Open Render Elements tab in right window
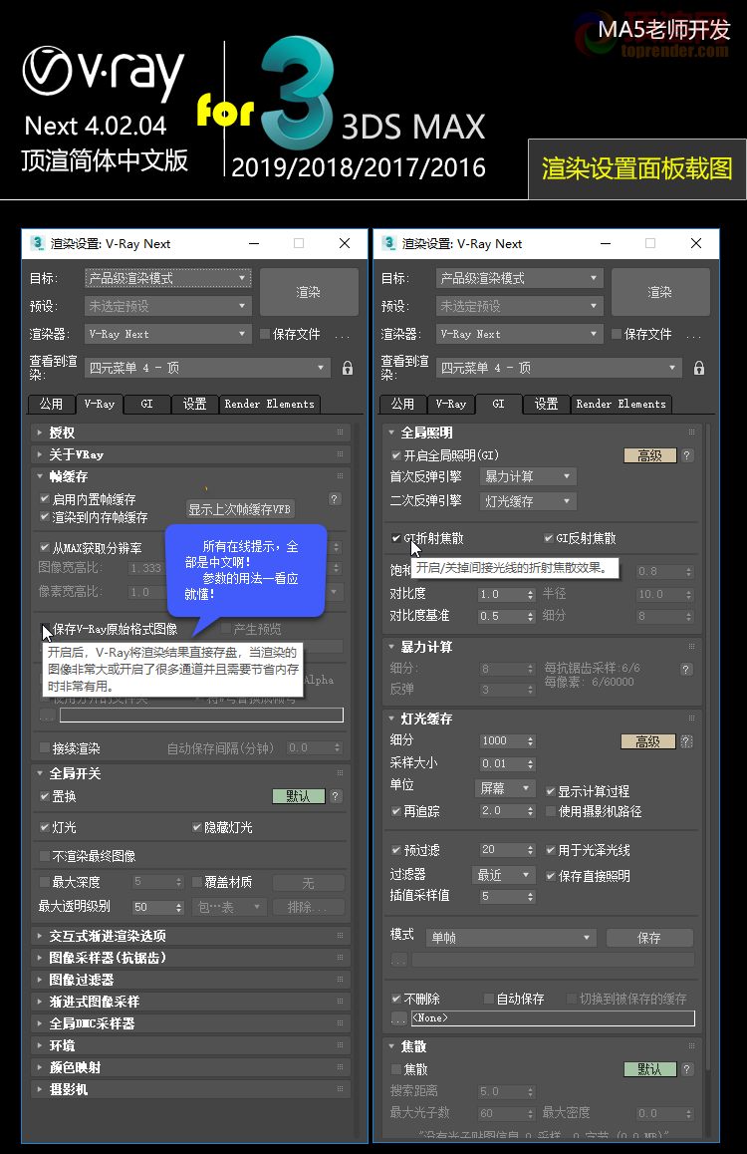Screen dimensions: 747x1154 pos(621,404)
